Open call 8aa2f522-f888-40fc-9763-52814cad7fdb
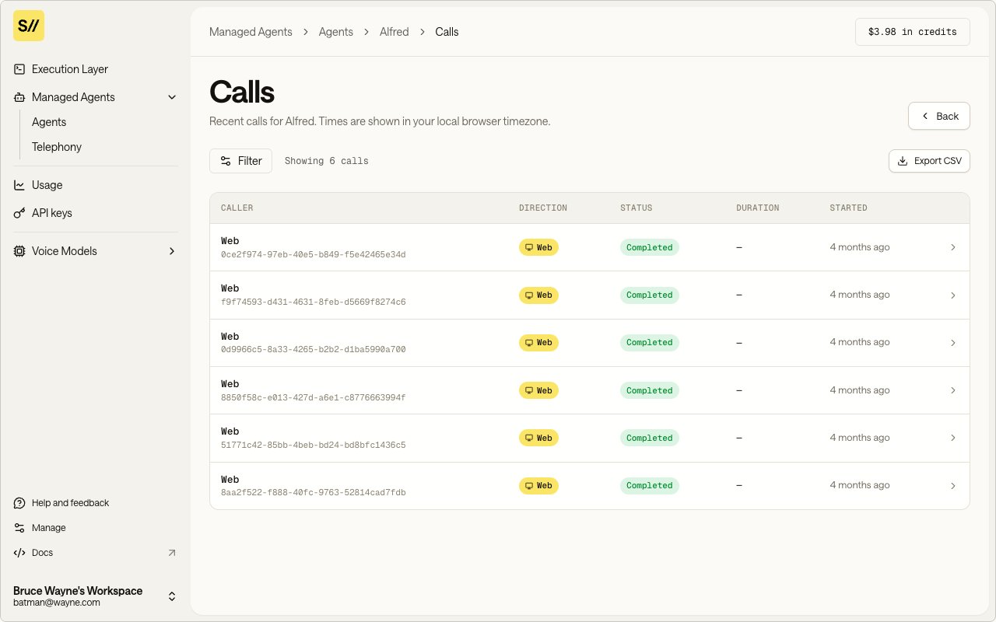This screenshot has width=996, height=622. coord(590,486)
